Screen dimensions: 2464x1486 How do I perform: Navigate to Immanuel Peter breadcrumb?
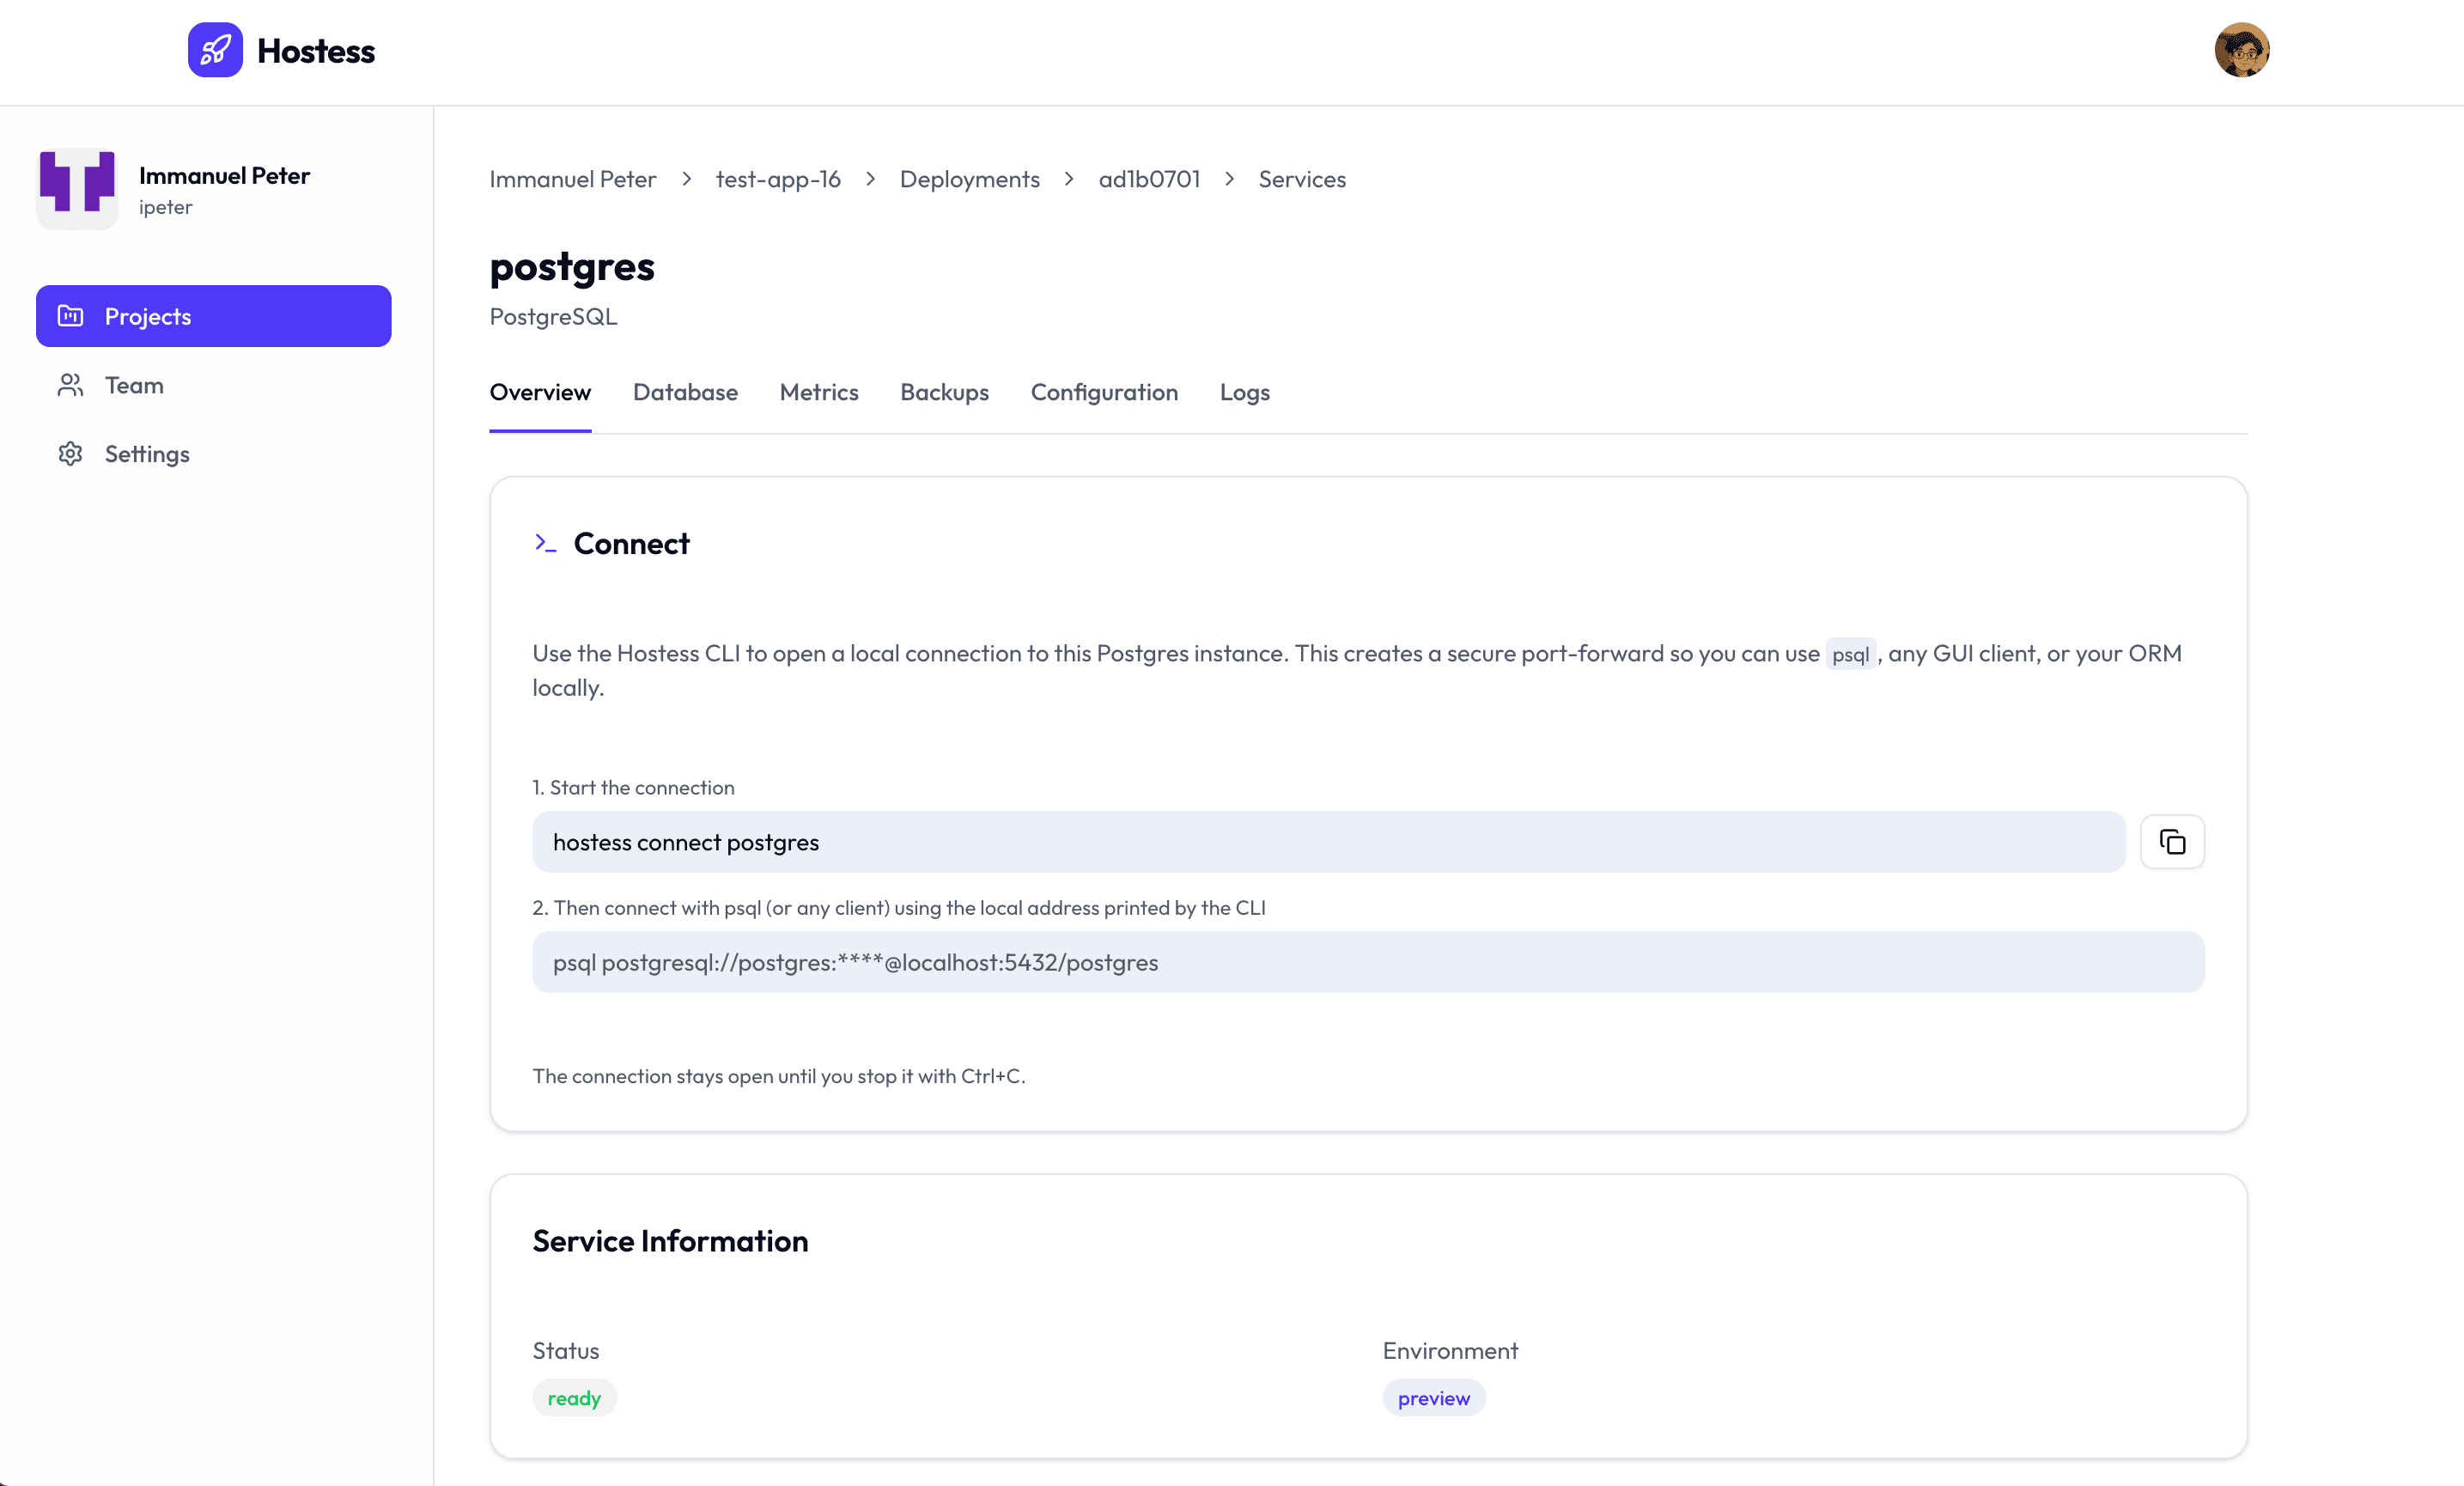click(572, 179)
